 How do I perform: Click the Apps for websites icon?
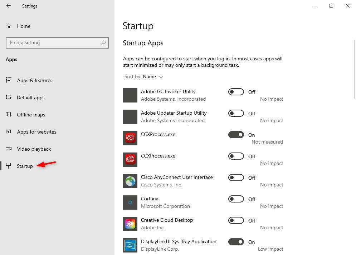coord(8,131)
